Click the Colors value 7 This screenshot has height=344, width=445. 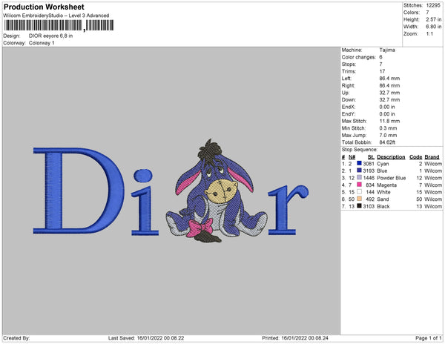coord(427,13)
